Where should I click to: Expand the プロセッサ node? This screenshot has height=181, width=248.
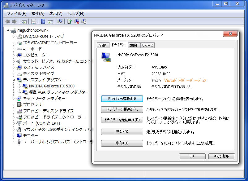pos(14,105)
